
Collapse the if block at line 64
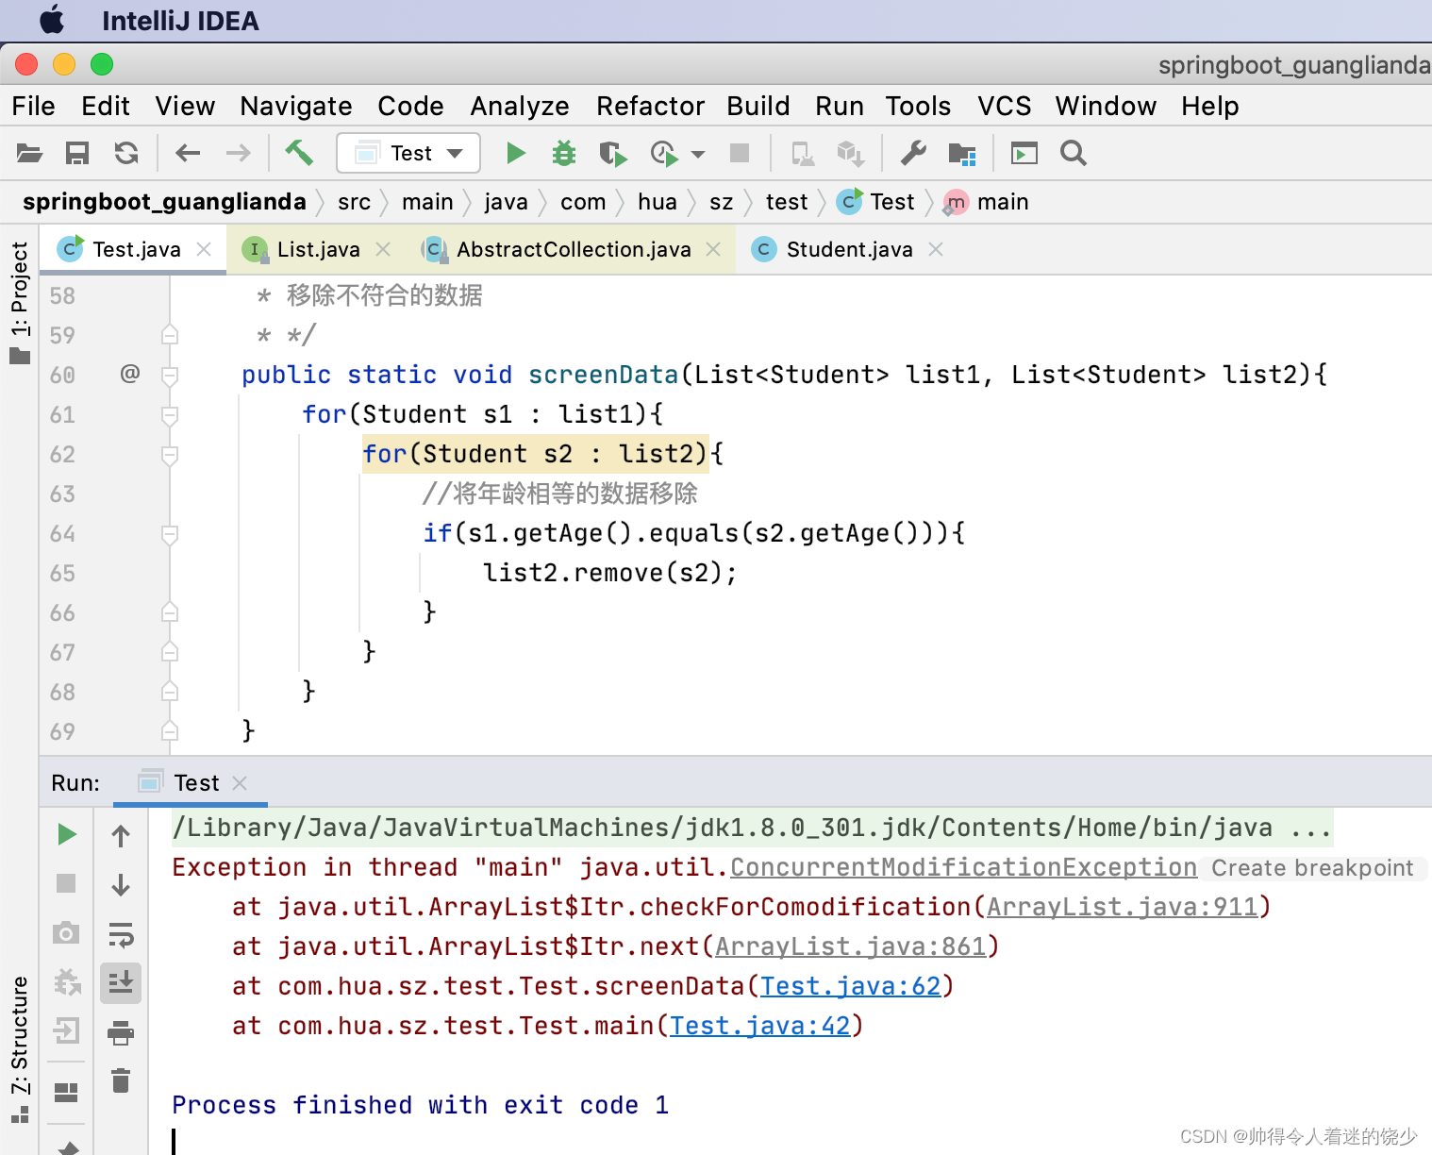point(170,534)
